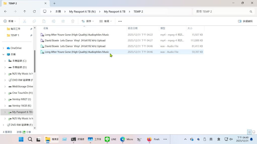Click the Rename icon in toolbar
257x144 pixels.
point(53,21)
